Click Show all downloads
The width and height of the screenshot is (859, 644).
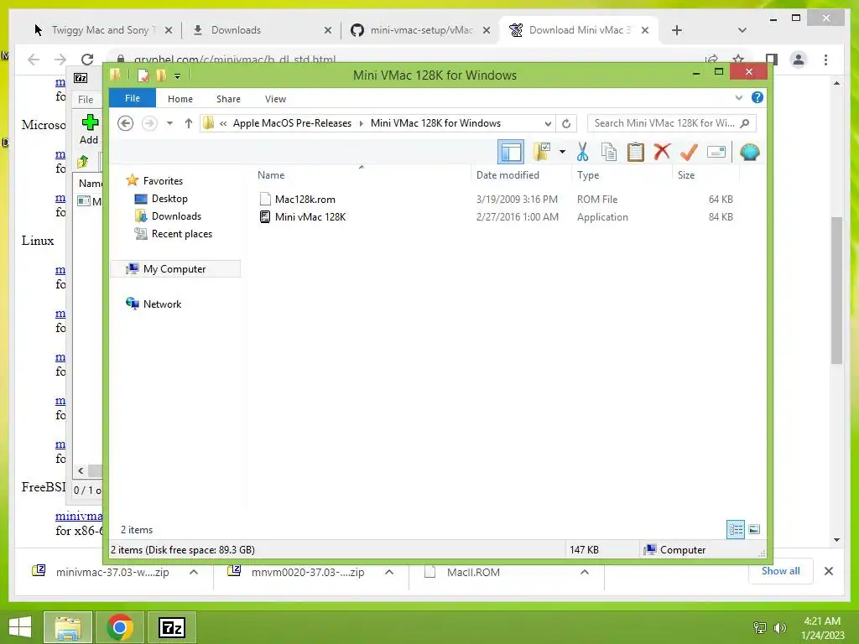pos(781,571)
